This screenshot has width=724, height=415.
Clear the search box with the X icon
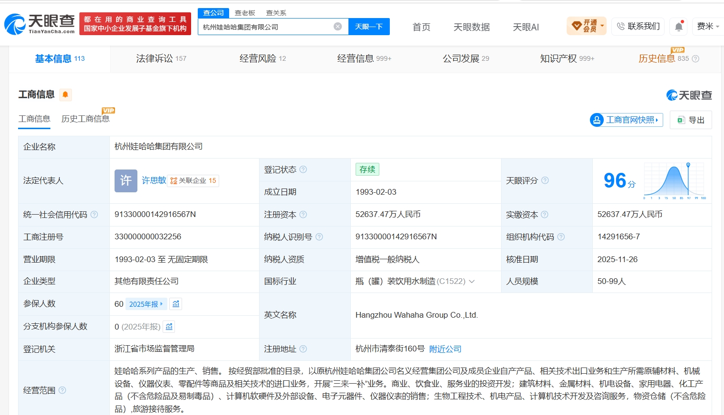pos(338,27)
